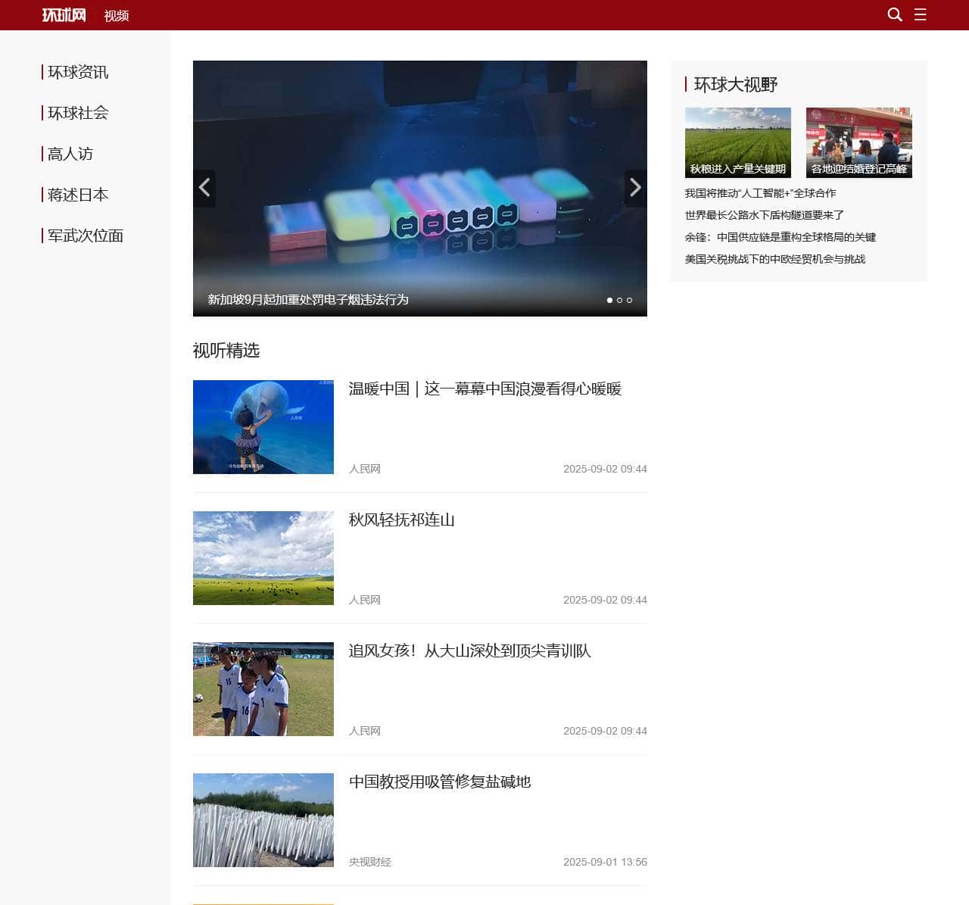Image resolution: width=969 pixels, height=905 pixels.
Task: Click the 环球网 logo
Action: click(x=64, y=15)
